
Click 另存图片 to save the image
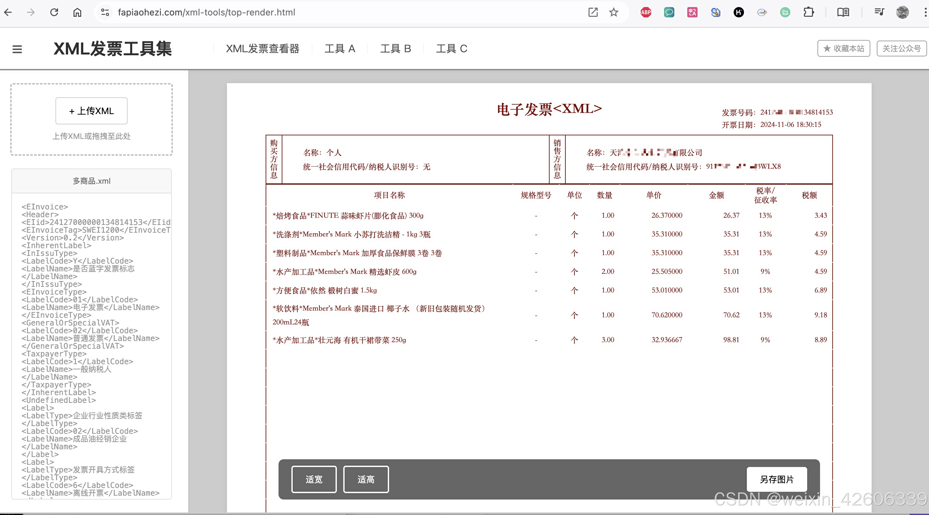click(777, 479)
